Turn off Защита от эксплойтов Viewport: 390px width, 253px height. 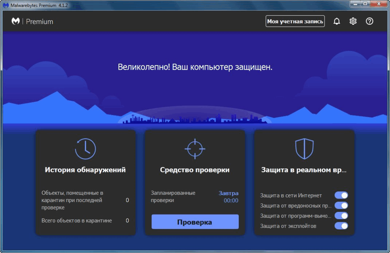click(x=342, y=226)
